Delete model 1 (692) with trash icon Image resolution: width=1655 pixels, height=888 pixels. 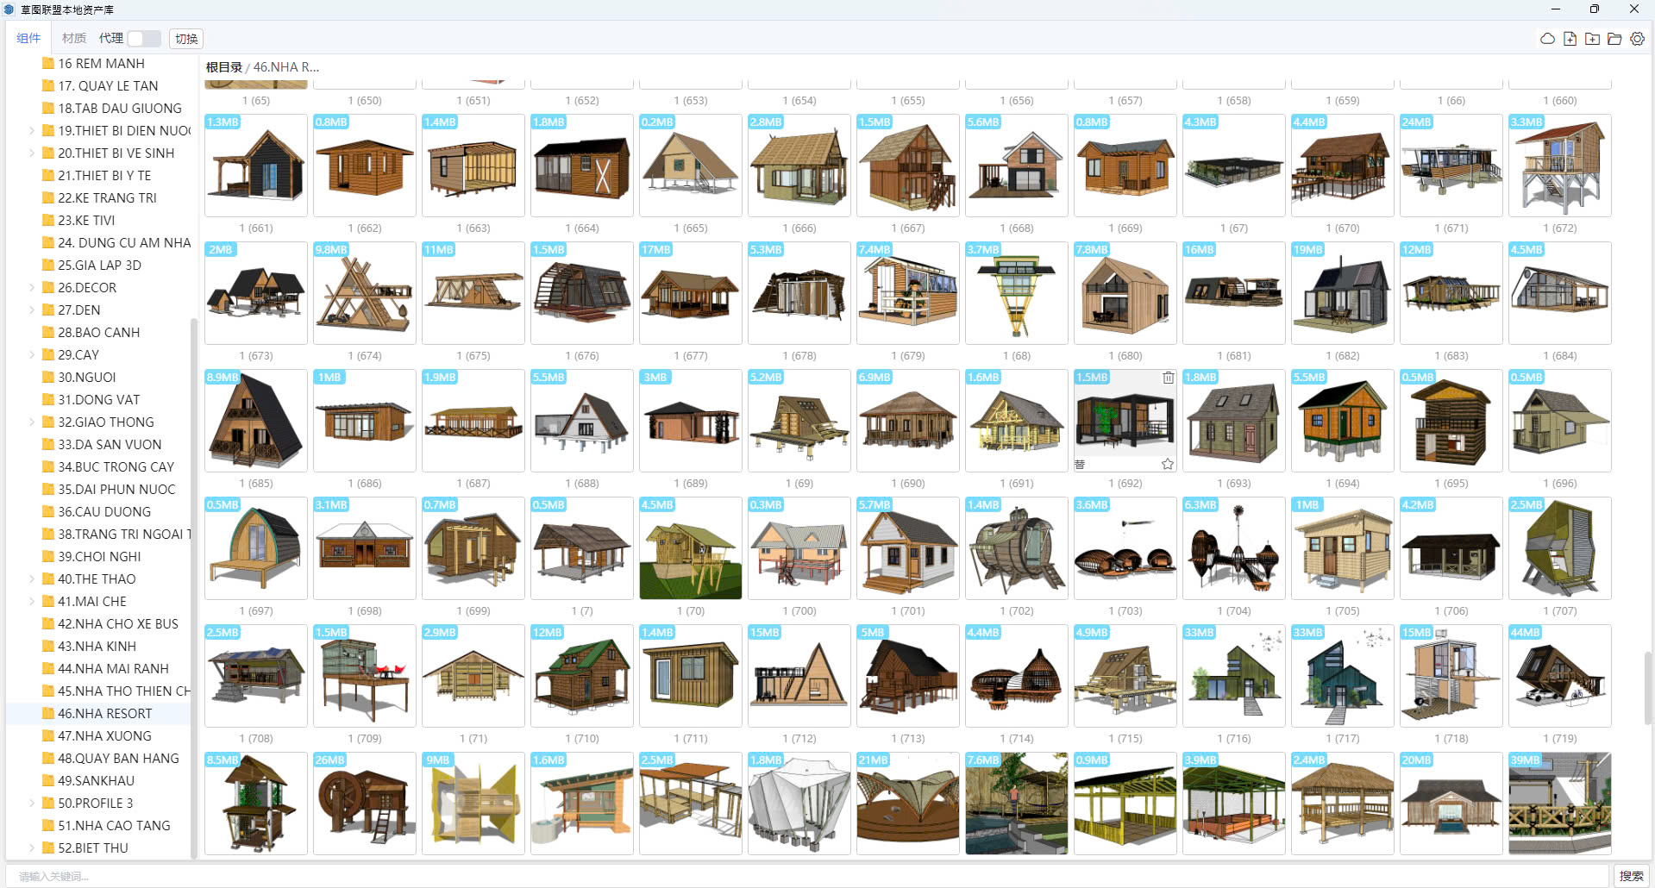coord(1168,378)
